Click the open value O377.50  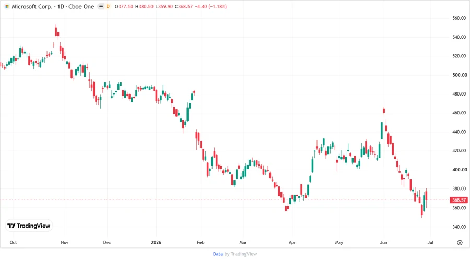pyautogui.click(x=124, y=6)
